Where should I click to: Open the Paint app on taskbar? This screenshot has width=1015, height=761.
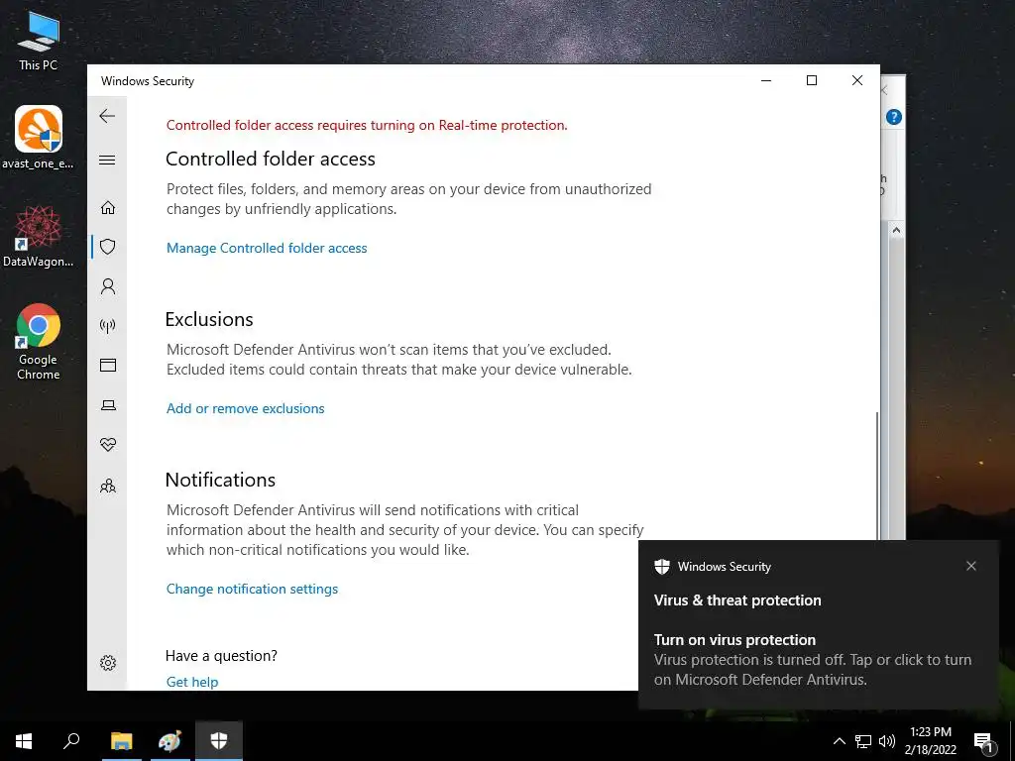169,741
